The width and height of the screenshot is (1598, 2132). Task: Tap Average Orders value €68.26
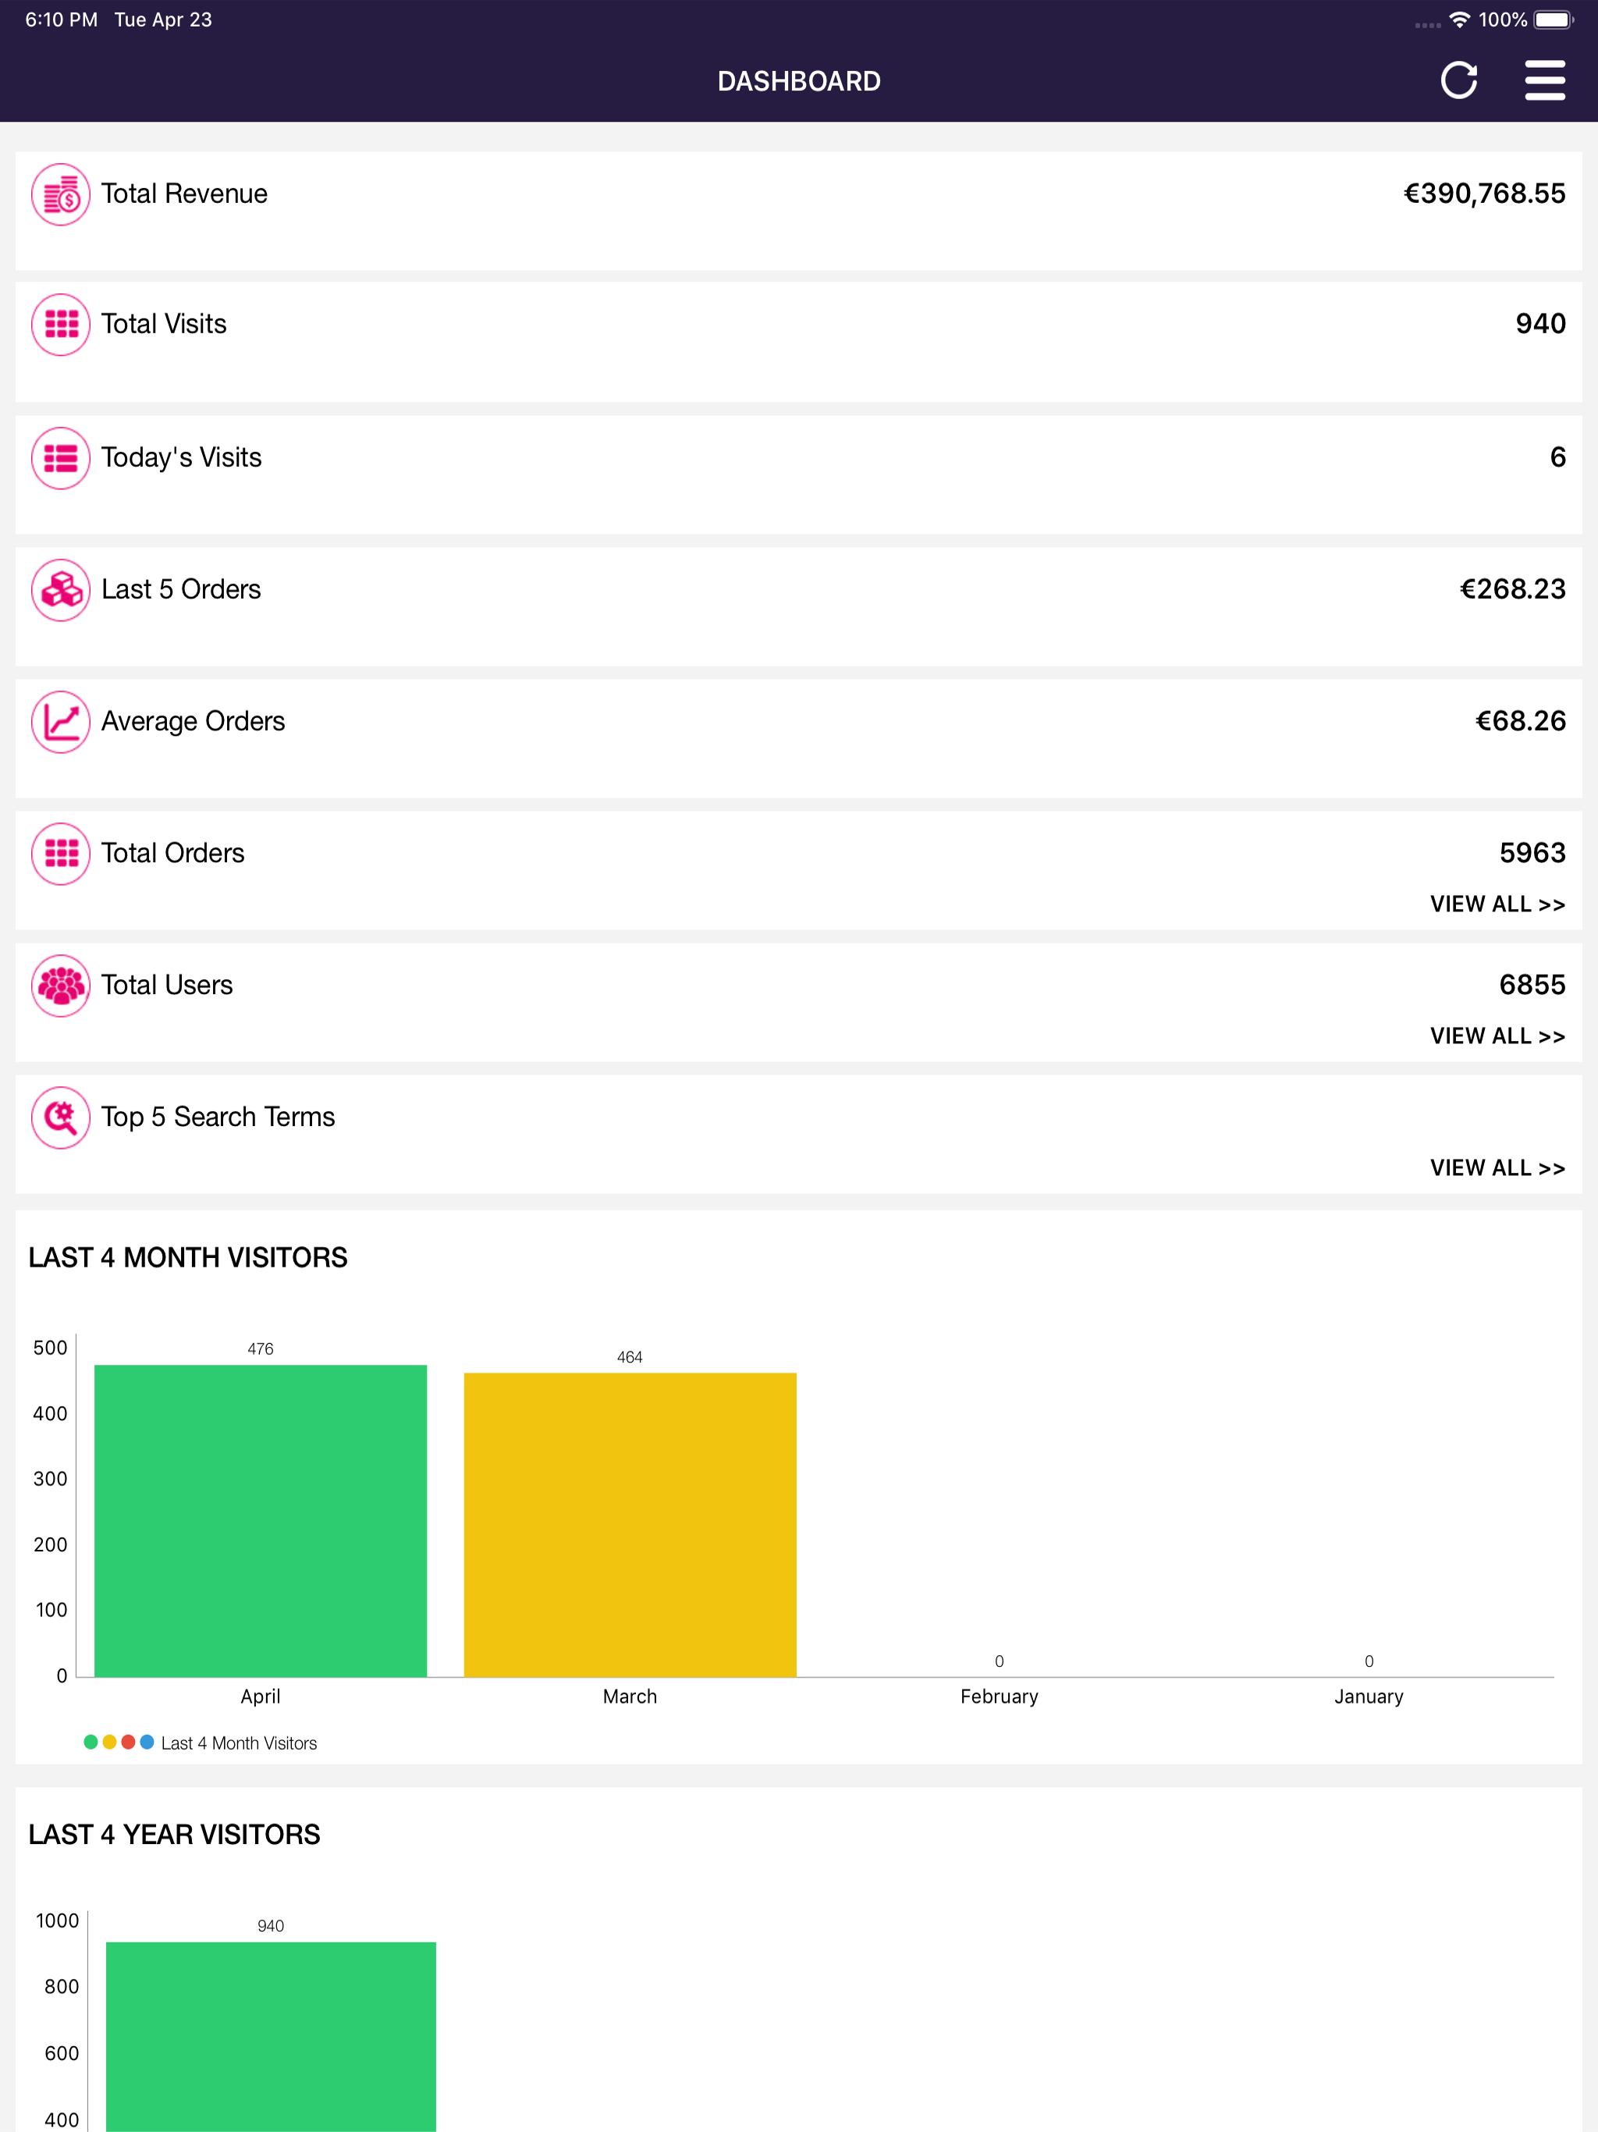[x=1520, y=721]
